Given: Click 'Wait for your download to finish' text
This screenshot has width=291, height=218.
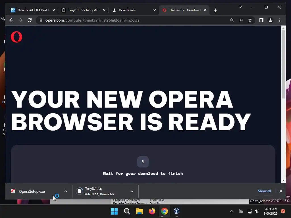Looking at the screenshot, I should [143, 173].
